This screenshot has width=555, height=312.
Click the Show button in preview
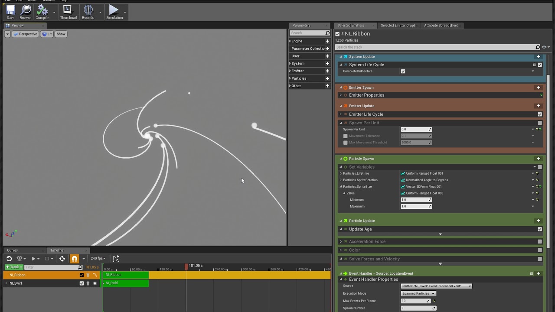61,34
